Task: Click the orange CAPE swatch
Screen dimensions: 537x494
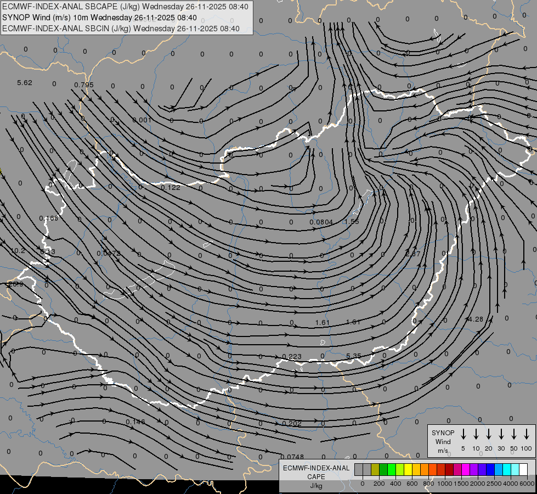Action: click(425, 469)
